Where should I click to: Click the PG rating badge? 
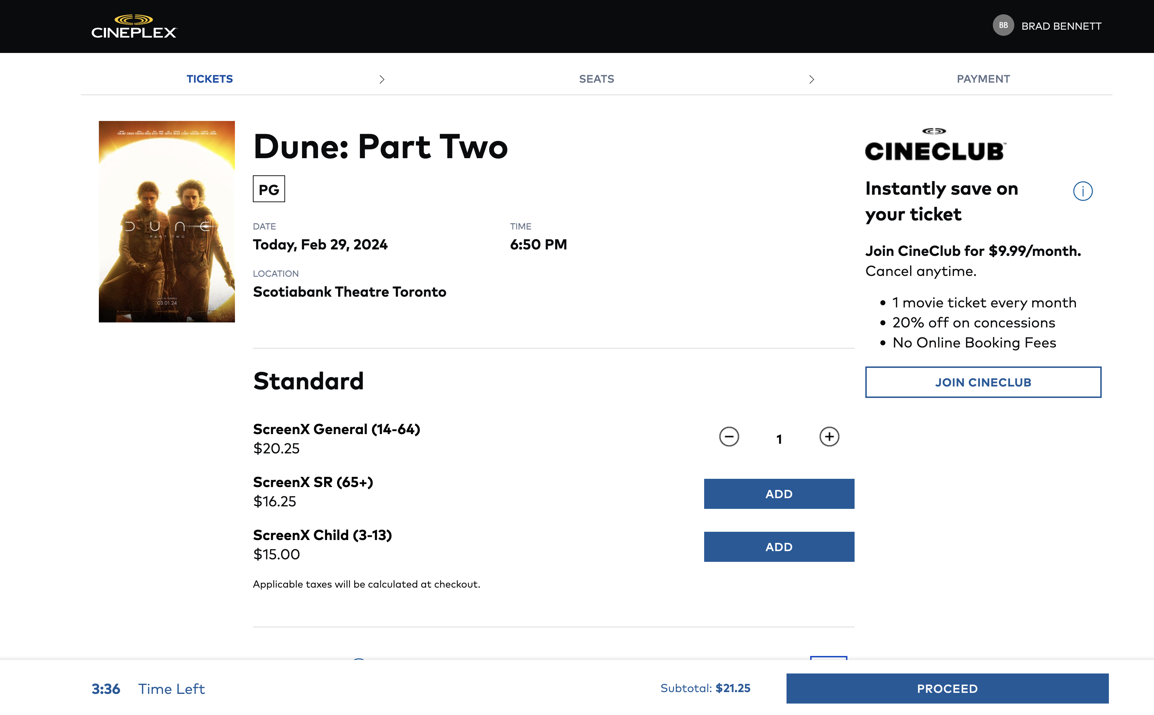pos(269,189)
